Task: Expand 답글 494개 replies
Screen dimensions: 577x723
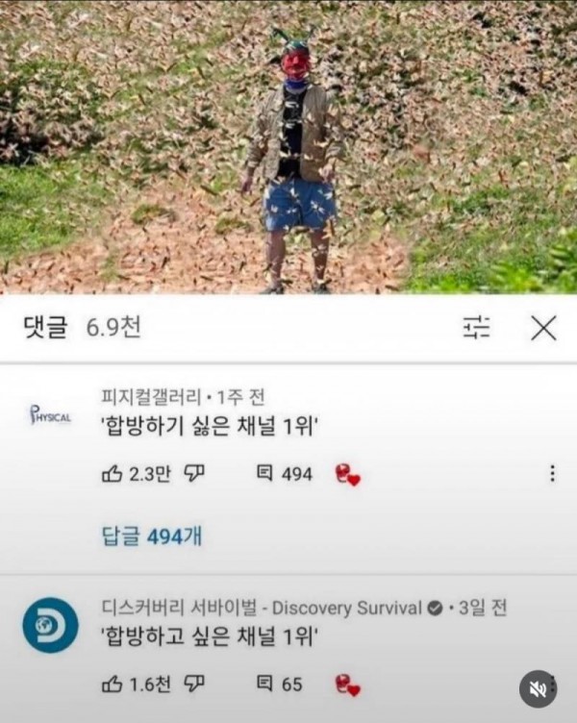Action: coord(152,536)
